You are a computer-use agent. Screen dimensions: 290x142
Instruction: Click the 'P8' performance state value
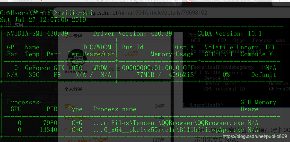pyautogui.click(x=57, y=75)
